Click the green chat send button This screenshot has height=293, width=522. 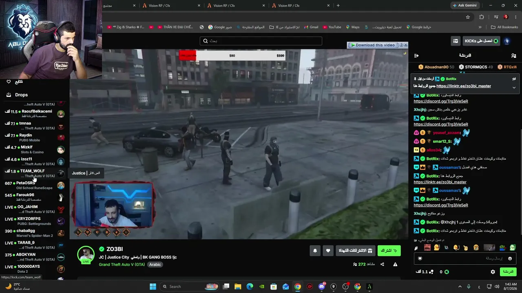[x=508, y=272]
